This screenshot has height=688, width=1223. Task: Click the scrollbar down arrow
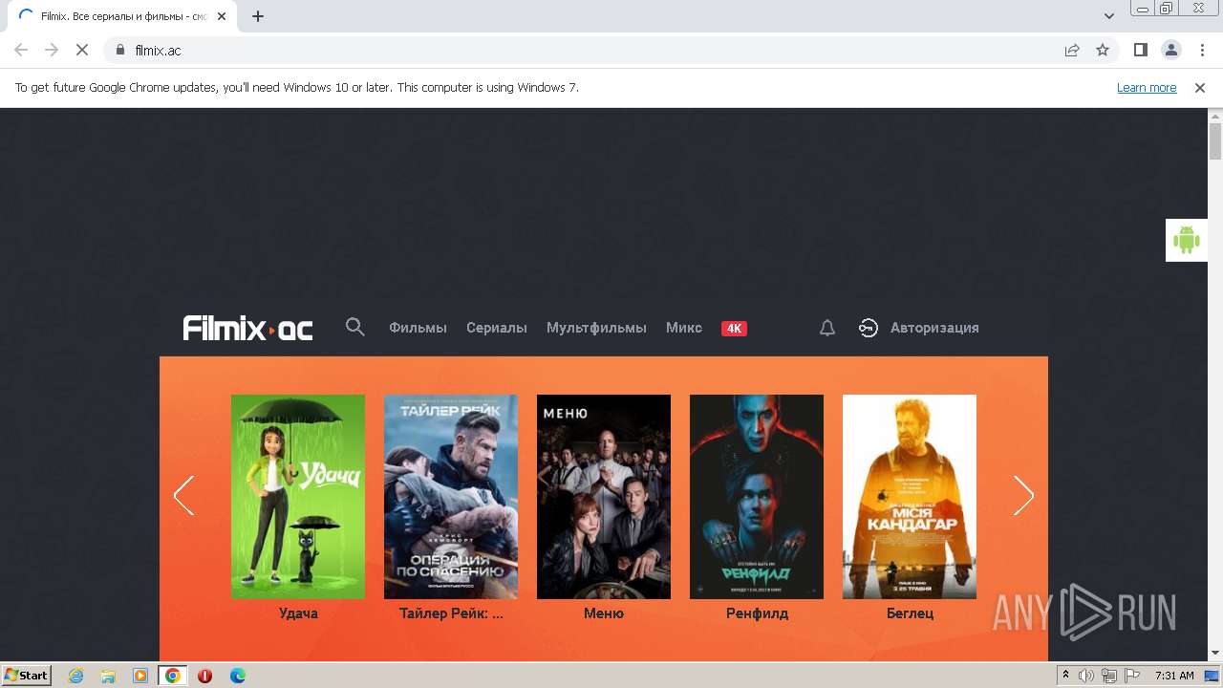pyautogui.click(x=1215, y=654)
